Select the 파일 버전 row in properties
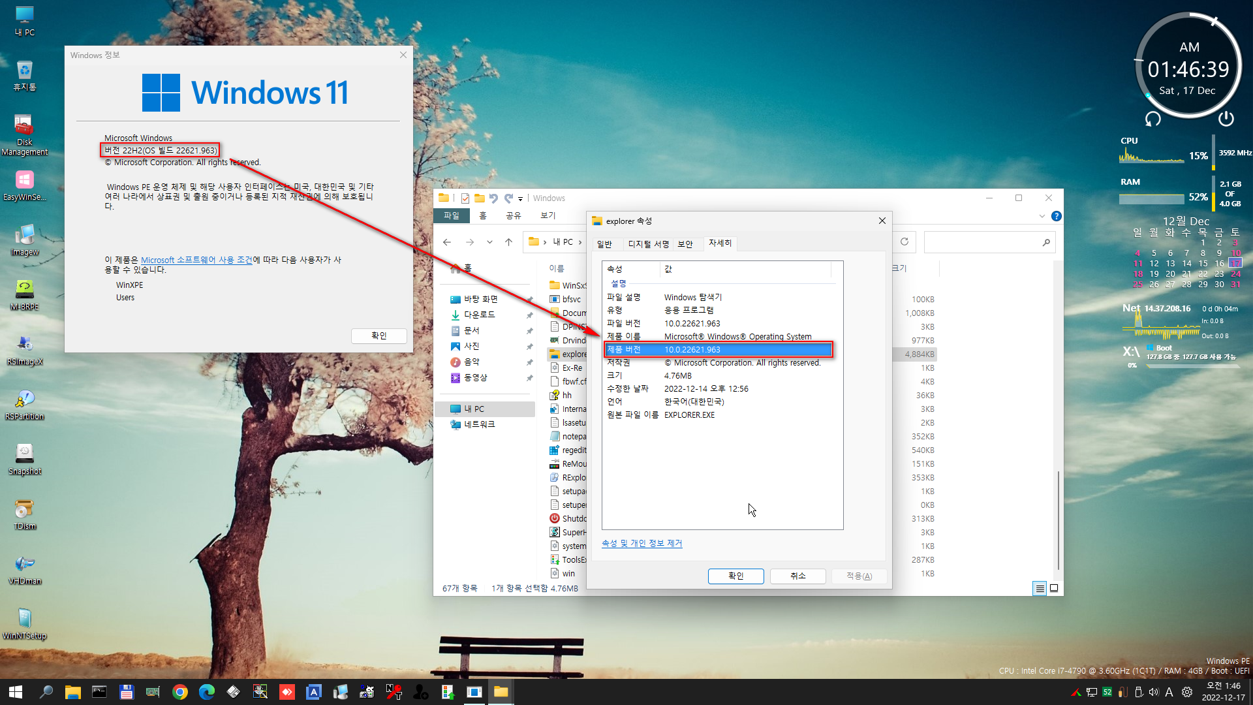The height and width of the screenshot is (705, 1253). 719,324
